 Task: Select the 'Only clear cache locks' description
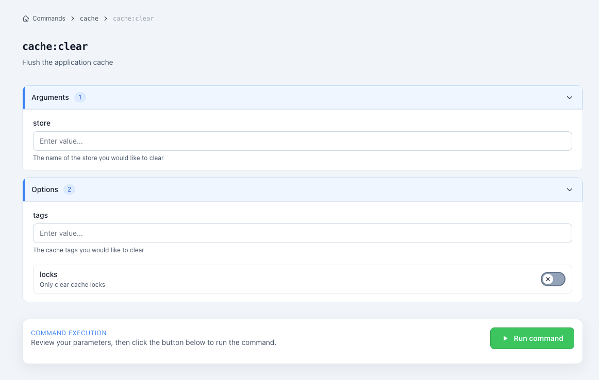pyautogui.click(x=72, y=285)
